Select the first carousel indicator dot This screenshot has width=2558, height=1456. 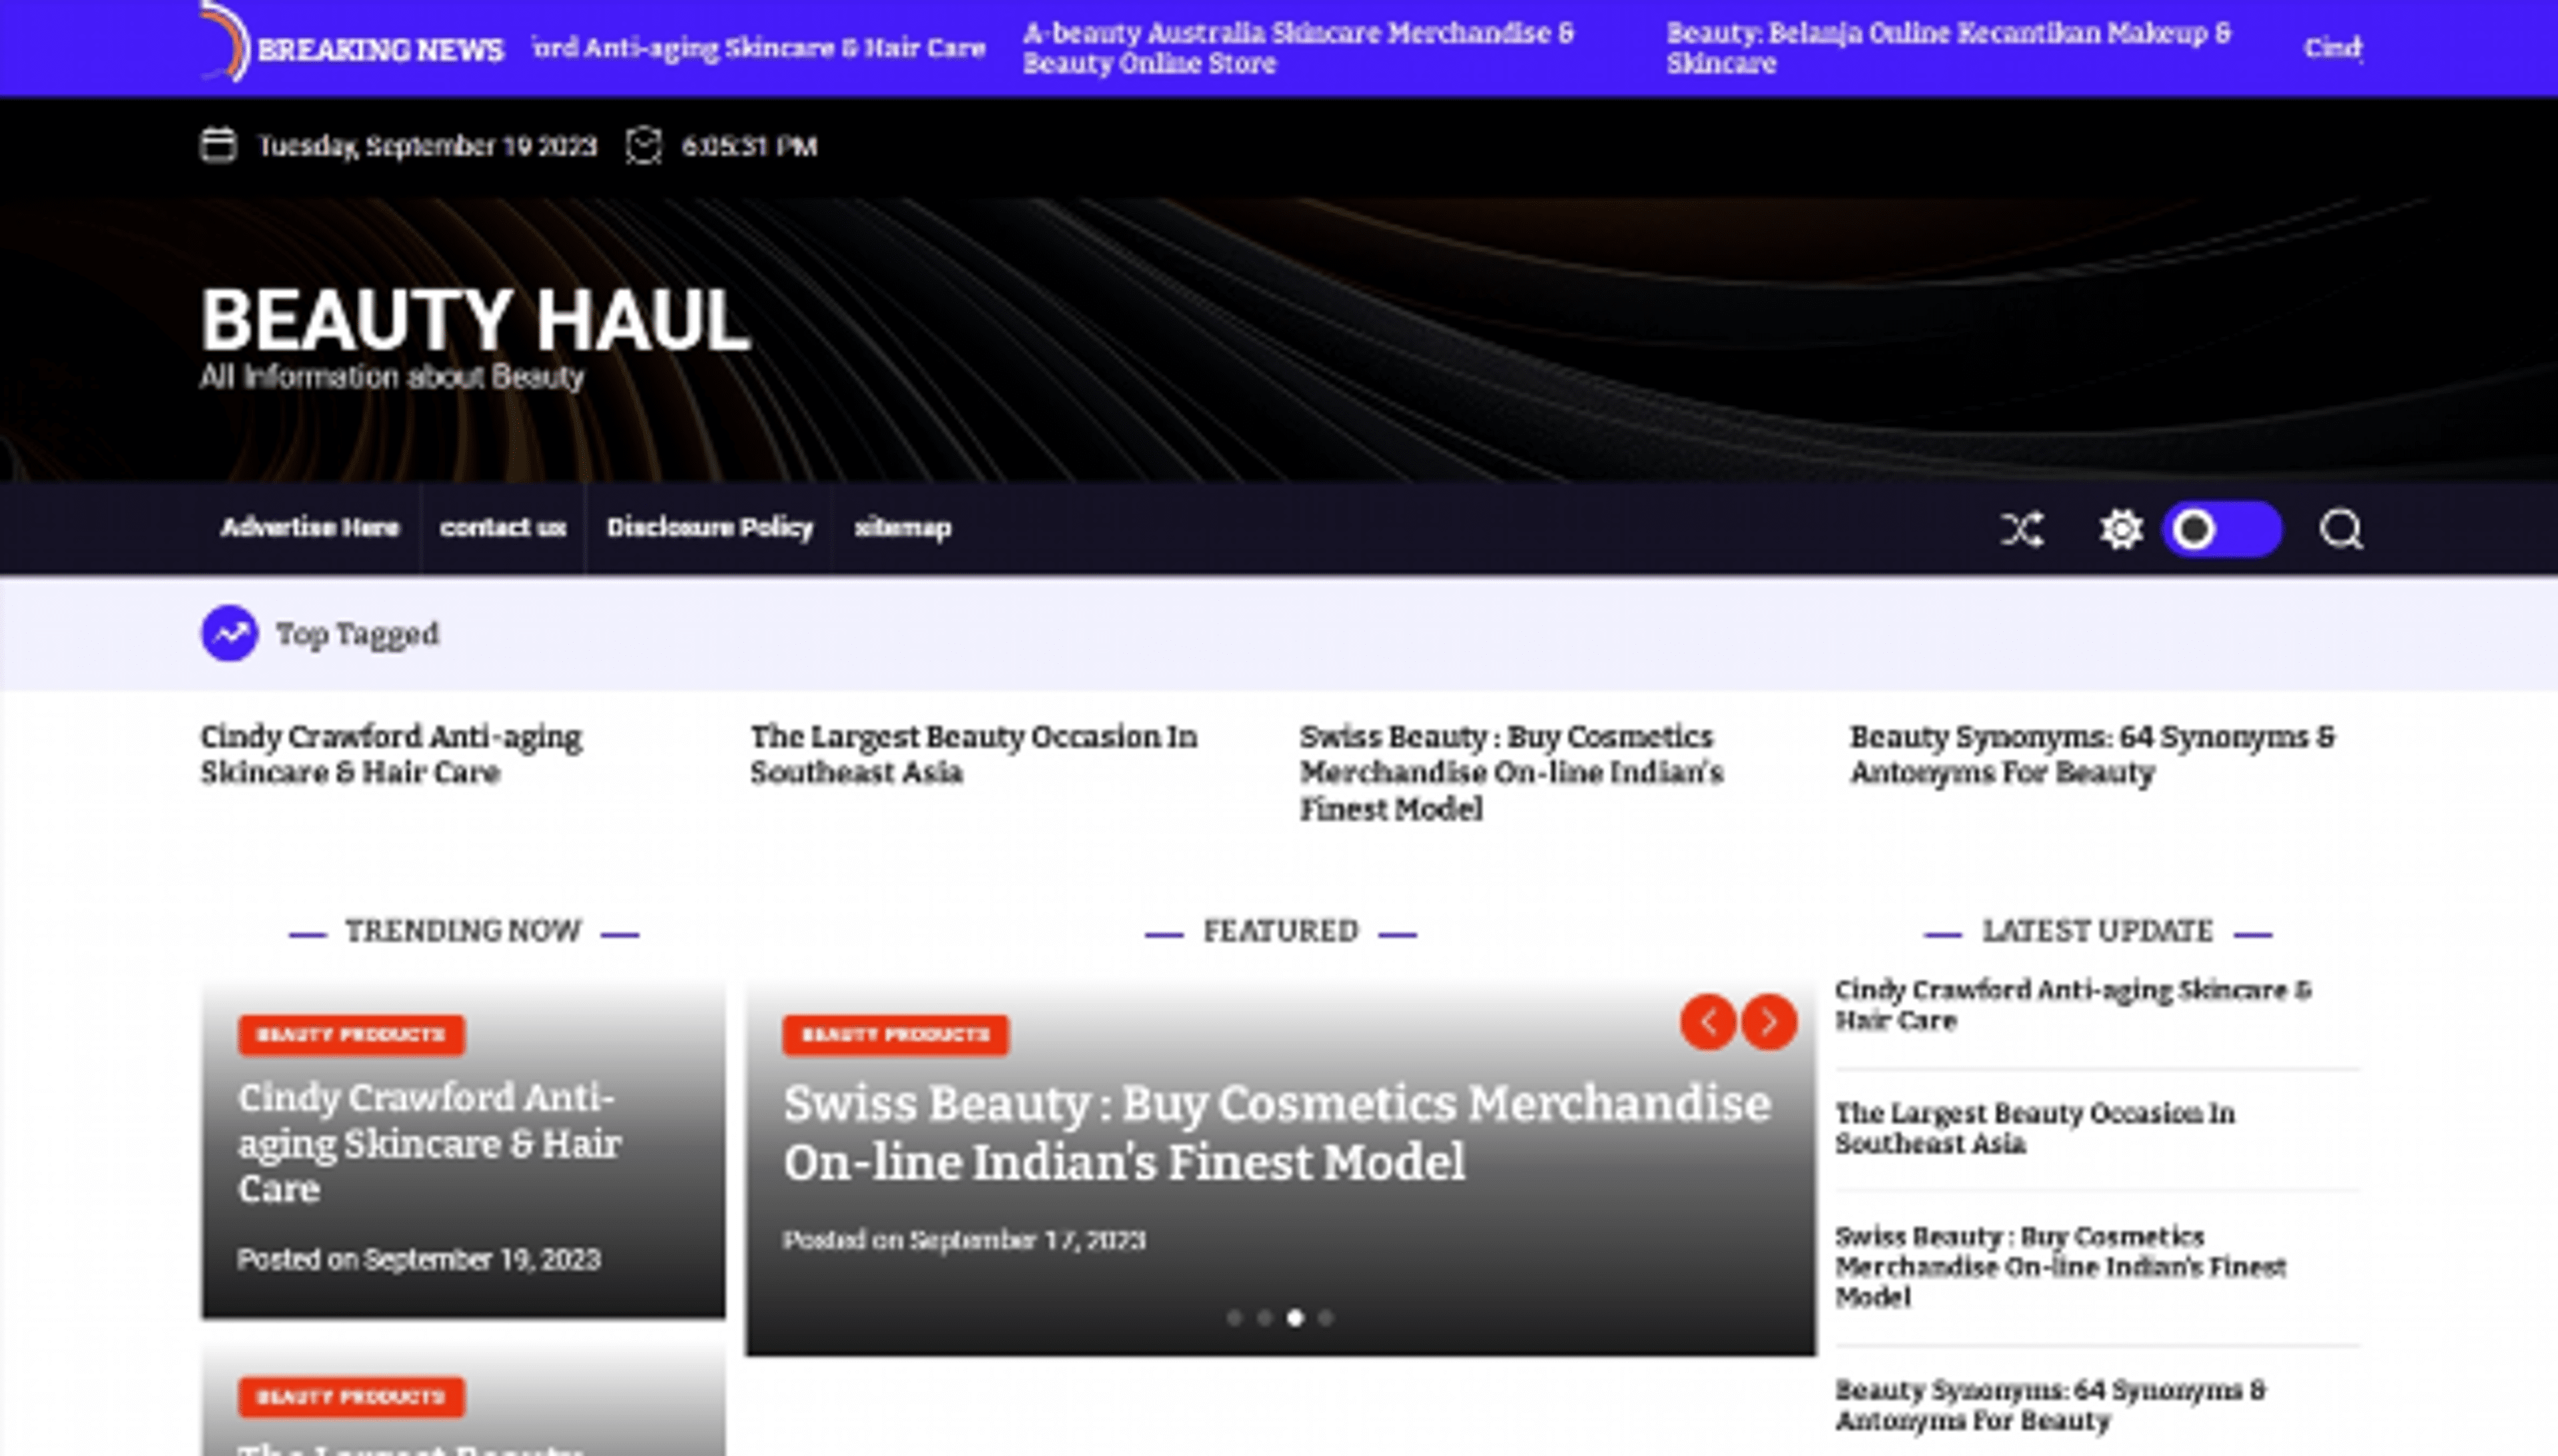pyautogui.click(x=1234, y=1319)
